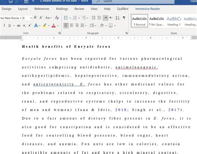
Task: Expand the font color dropdown arrow
Action: tap(58, 26)
